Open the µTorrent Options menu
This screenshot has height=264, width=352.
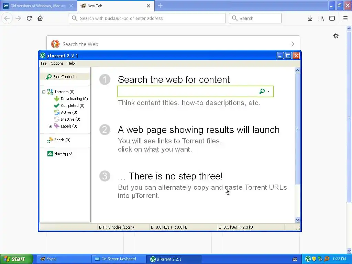tap(57, 63)
